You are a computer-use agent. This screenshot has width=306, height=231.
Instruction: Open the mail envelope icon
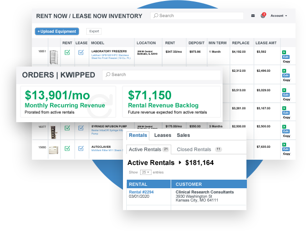coord(253,16)
